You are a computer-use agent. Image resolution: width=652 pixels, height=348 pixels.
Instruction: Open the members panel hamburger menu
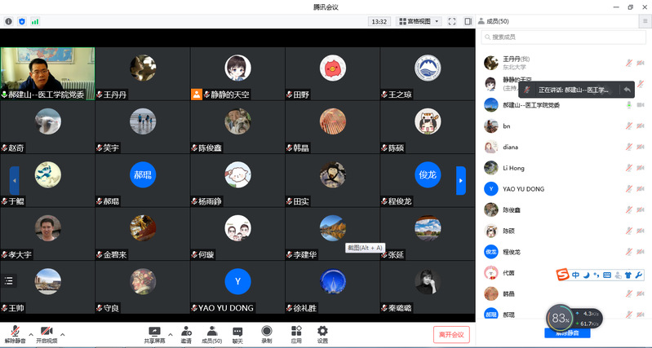[x=645, y=21]
